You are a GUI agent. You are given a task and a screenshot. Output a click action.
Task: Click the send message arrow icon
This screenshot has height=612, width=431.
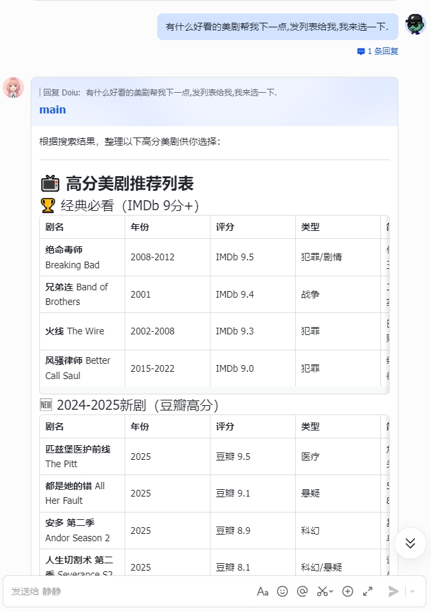pyautogui.click(x=393, y=592)
